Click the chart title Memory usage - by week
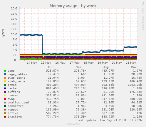 tap(73, 6)
